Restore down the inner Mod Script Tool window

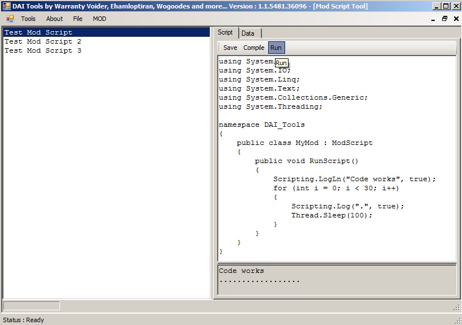point(444,19)
